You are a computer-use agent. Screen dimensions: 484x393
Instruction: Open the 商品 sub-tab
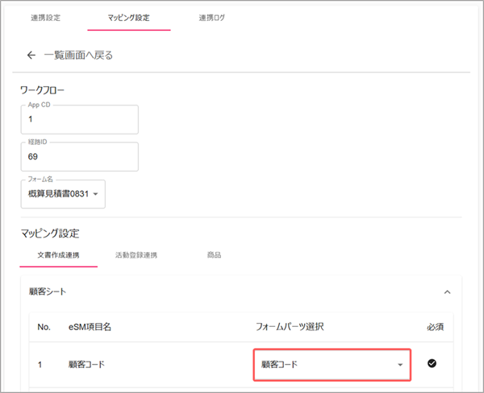click(x=215, y=255)
